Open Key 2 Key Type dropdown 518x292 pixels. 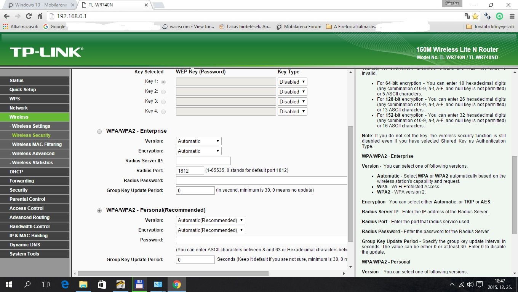click(292, 92)
